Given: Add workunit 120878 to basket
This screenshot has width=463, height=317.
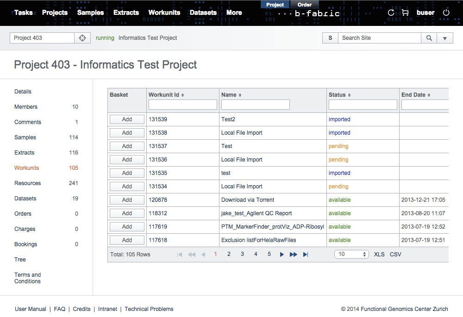Looking at the screenshot, I should click(x=127, y=200).
